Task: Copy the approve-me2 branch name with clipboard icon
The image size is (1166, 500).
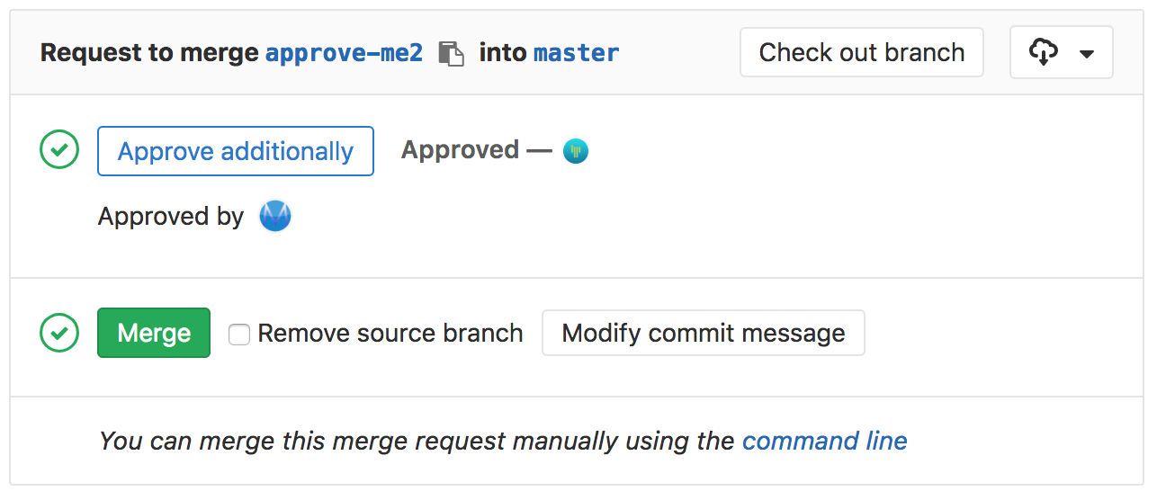Action: click(x=451, y=53)
